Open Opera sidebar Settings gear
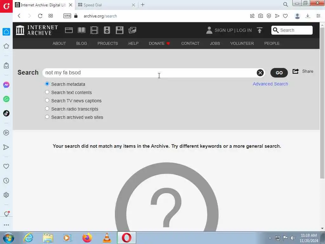 (x=6, y=195)
